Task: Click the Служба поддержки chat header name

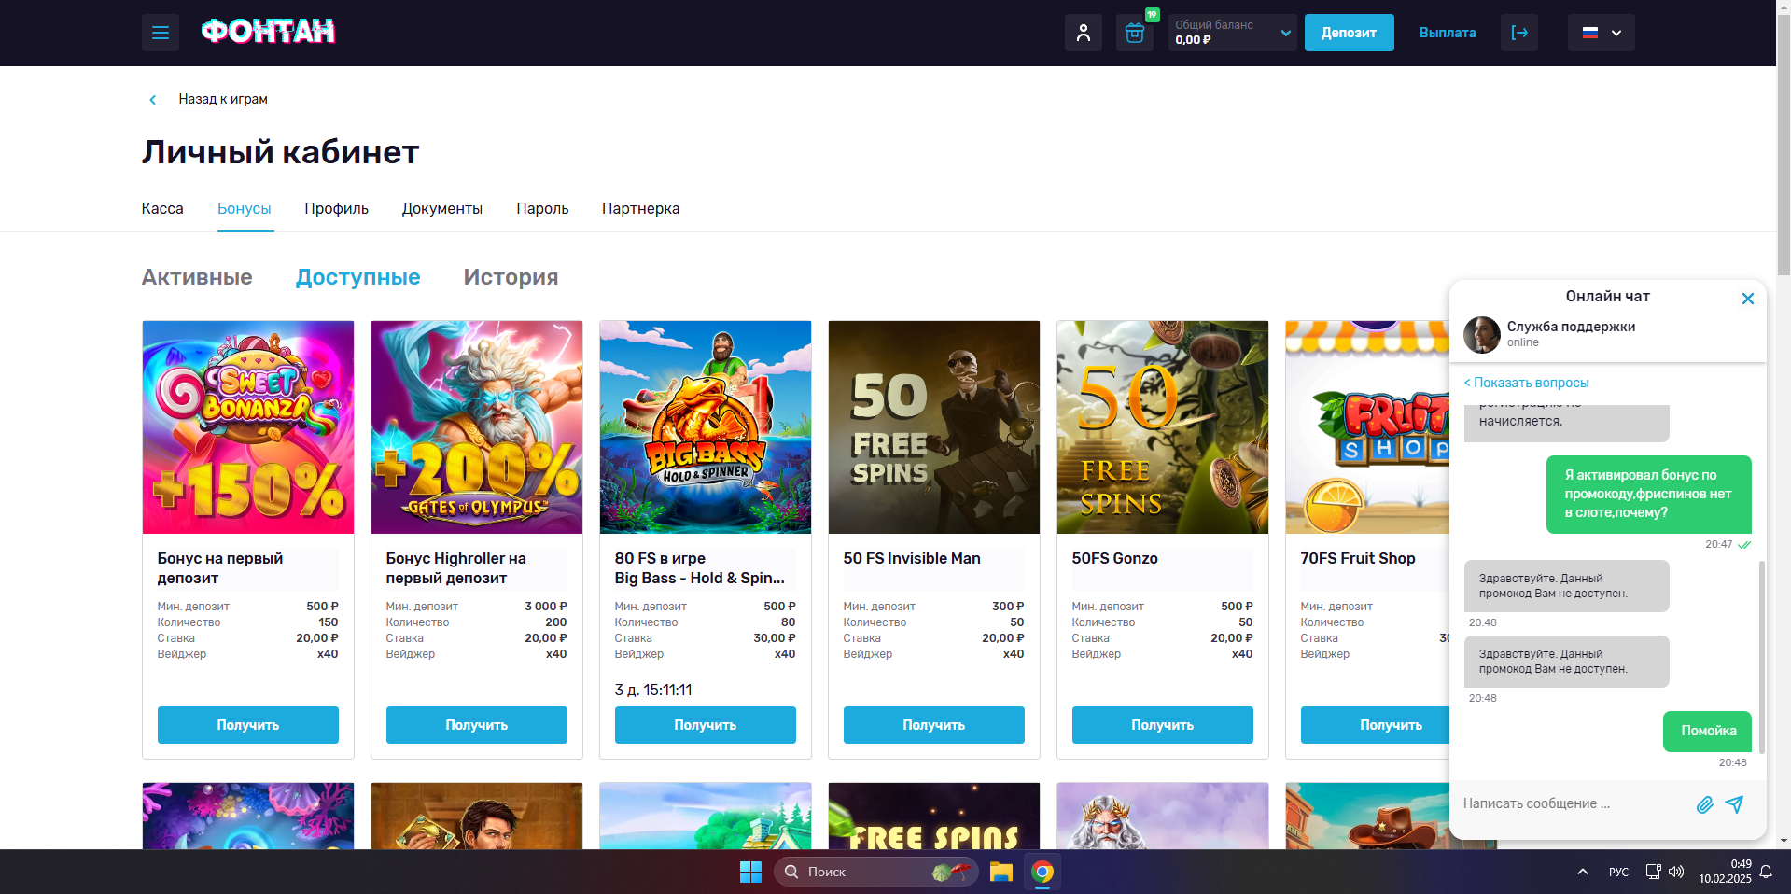Action: tap(1571, 327)
